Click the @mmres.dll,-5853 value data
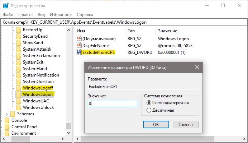Screen dimensions: 248x143 (175, 46)
